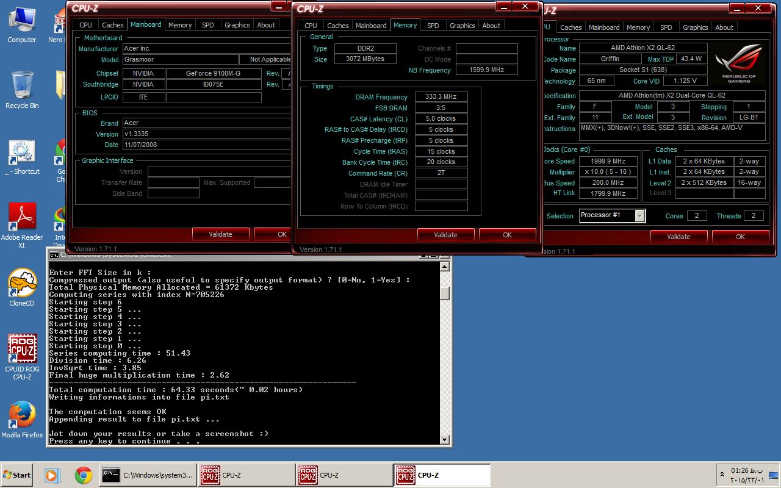Click the CAS# Latency 5.0 clocks value

point(441,119)
